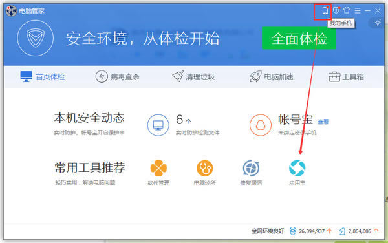
Task: Switch to the 电脑加速 tab
Action: (x=272, y=77)
